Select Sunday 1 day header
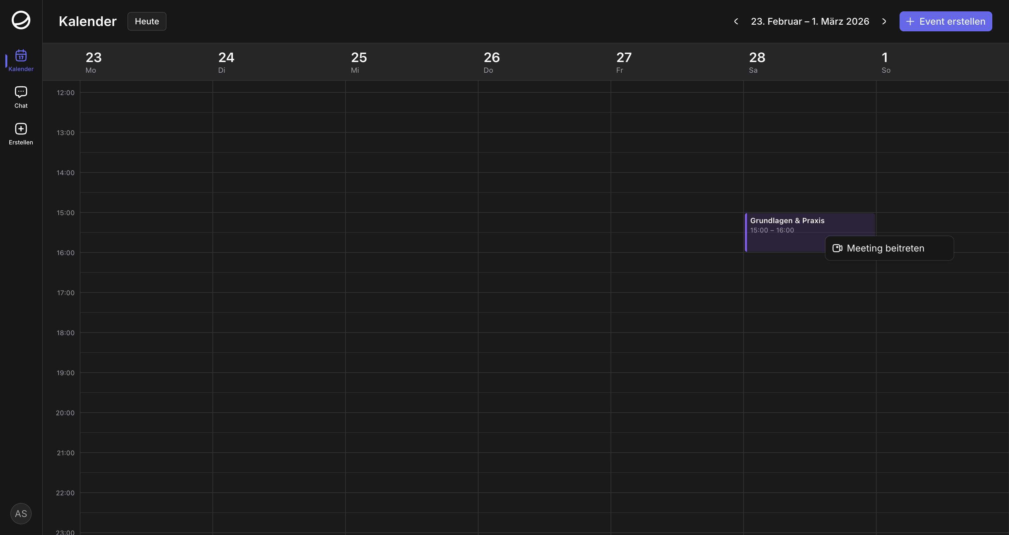Image resolution: width=1009 pixels, height=535 pixels. point(885,62)
